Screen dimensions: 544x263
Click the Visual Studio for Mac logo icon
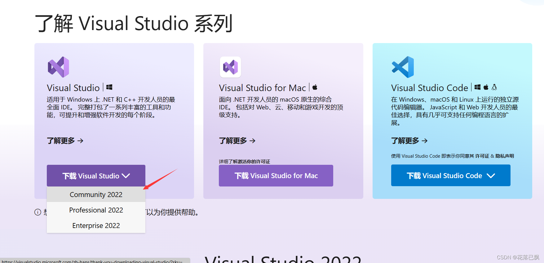coord(230,67)
